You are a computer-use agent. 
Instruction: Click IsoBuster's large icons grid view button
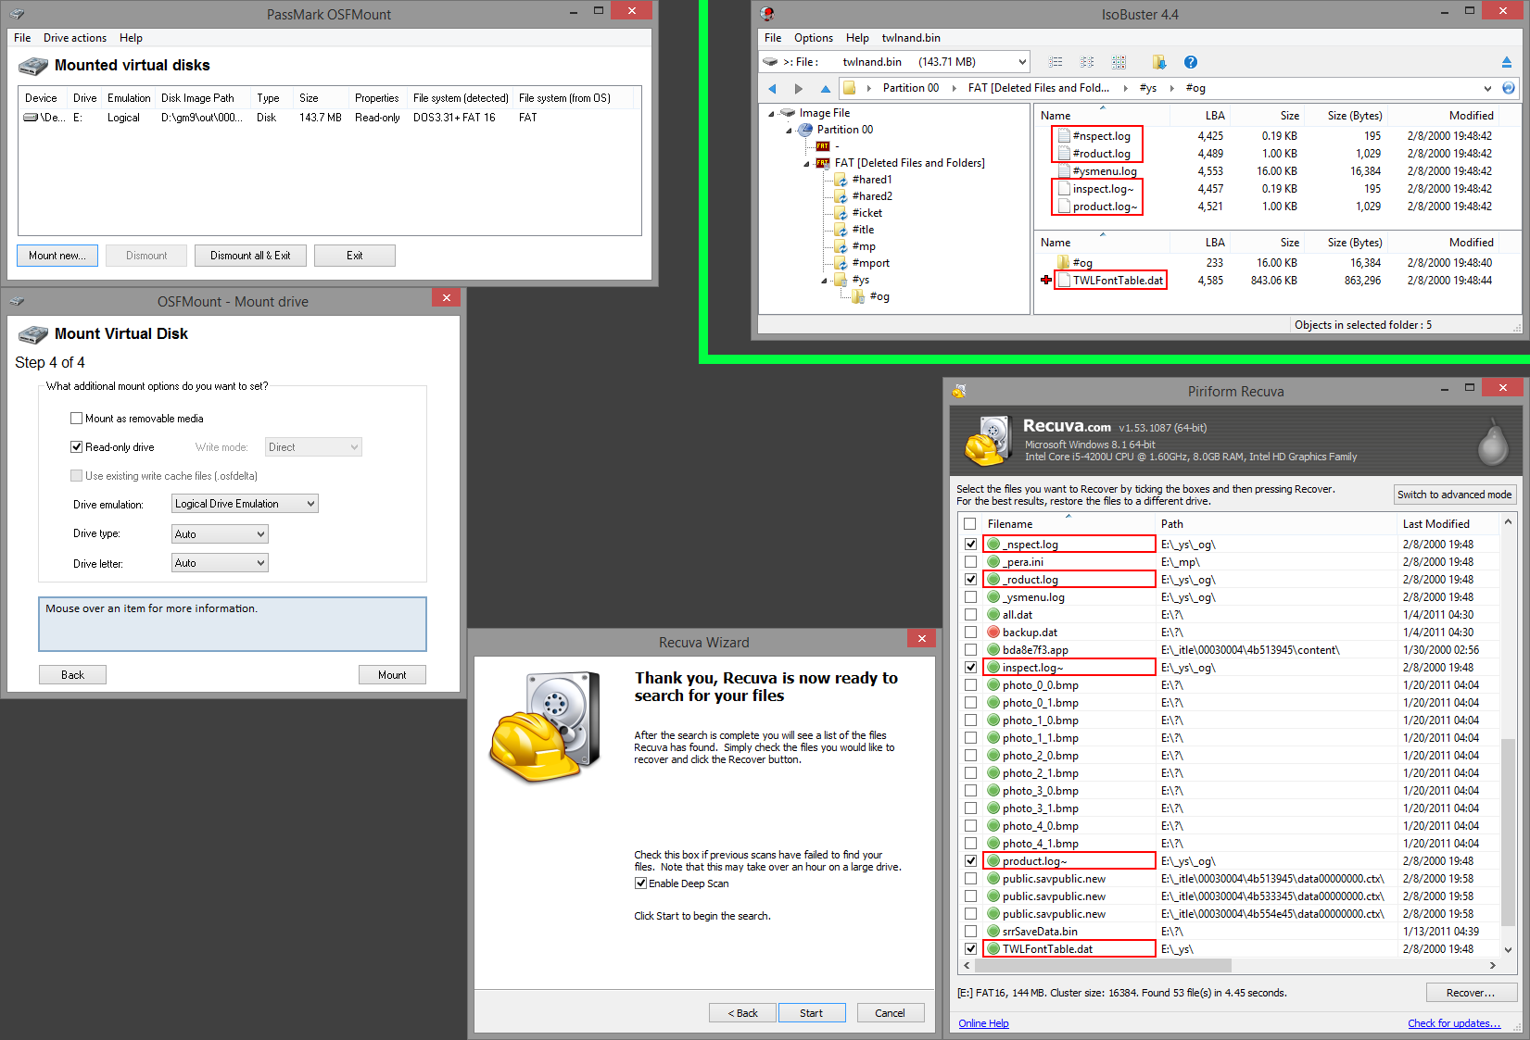(x=1119, y=62)
